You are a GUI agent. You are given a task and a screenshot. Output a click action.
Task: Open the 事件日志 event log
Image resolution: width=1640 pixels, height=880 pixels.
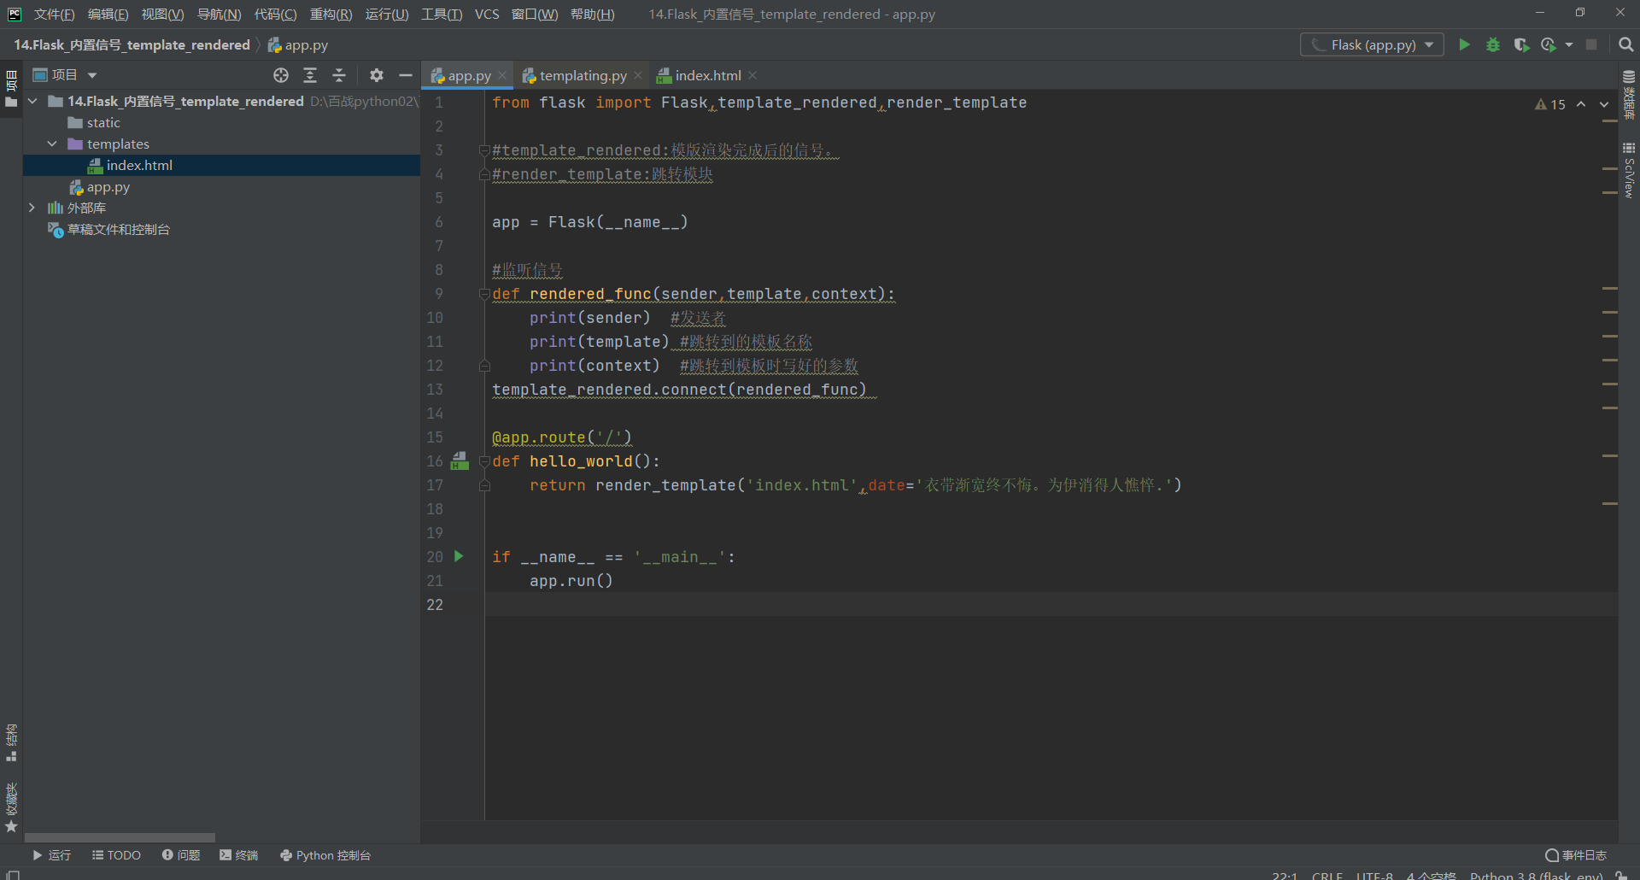[x=1576, y=855]
